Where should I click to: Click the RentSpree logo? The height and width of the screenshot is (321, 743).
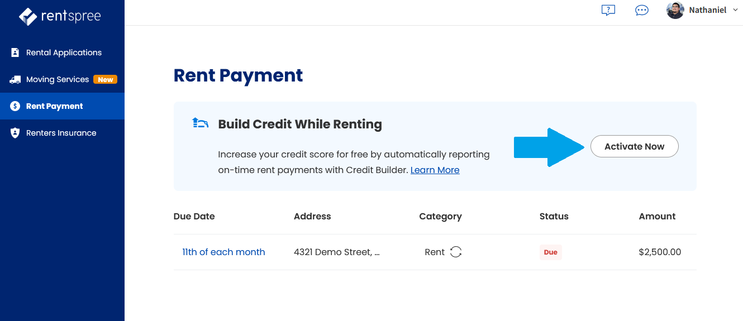(60, 16)
